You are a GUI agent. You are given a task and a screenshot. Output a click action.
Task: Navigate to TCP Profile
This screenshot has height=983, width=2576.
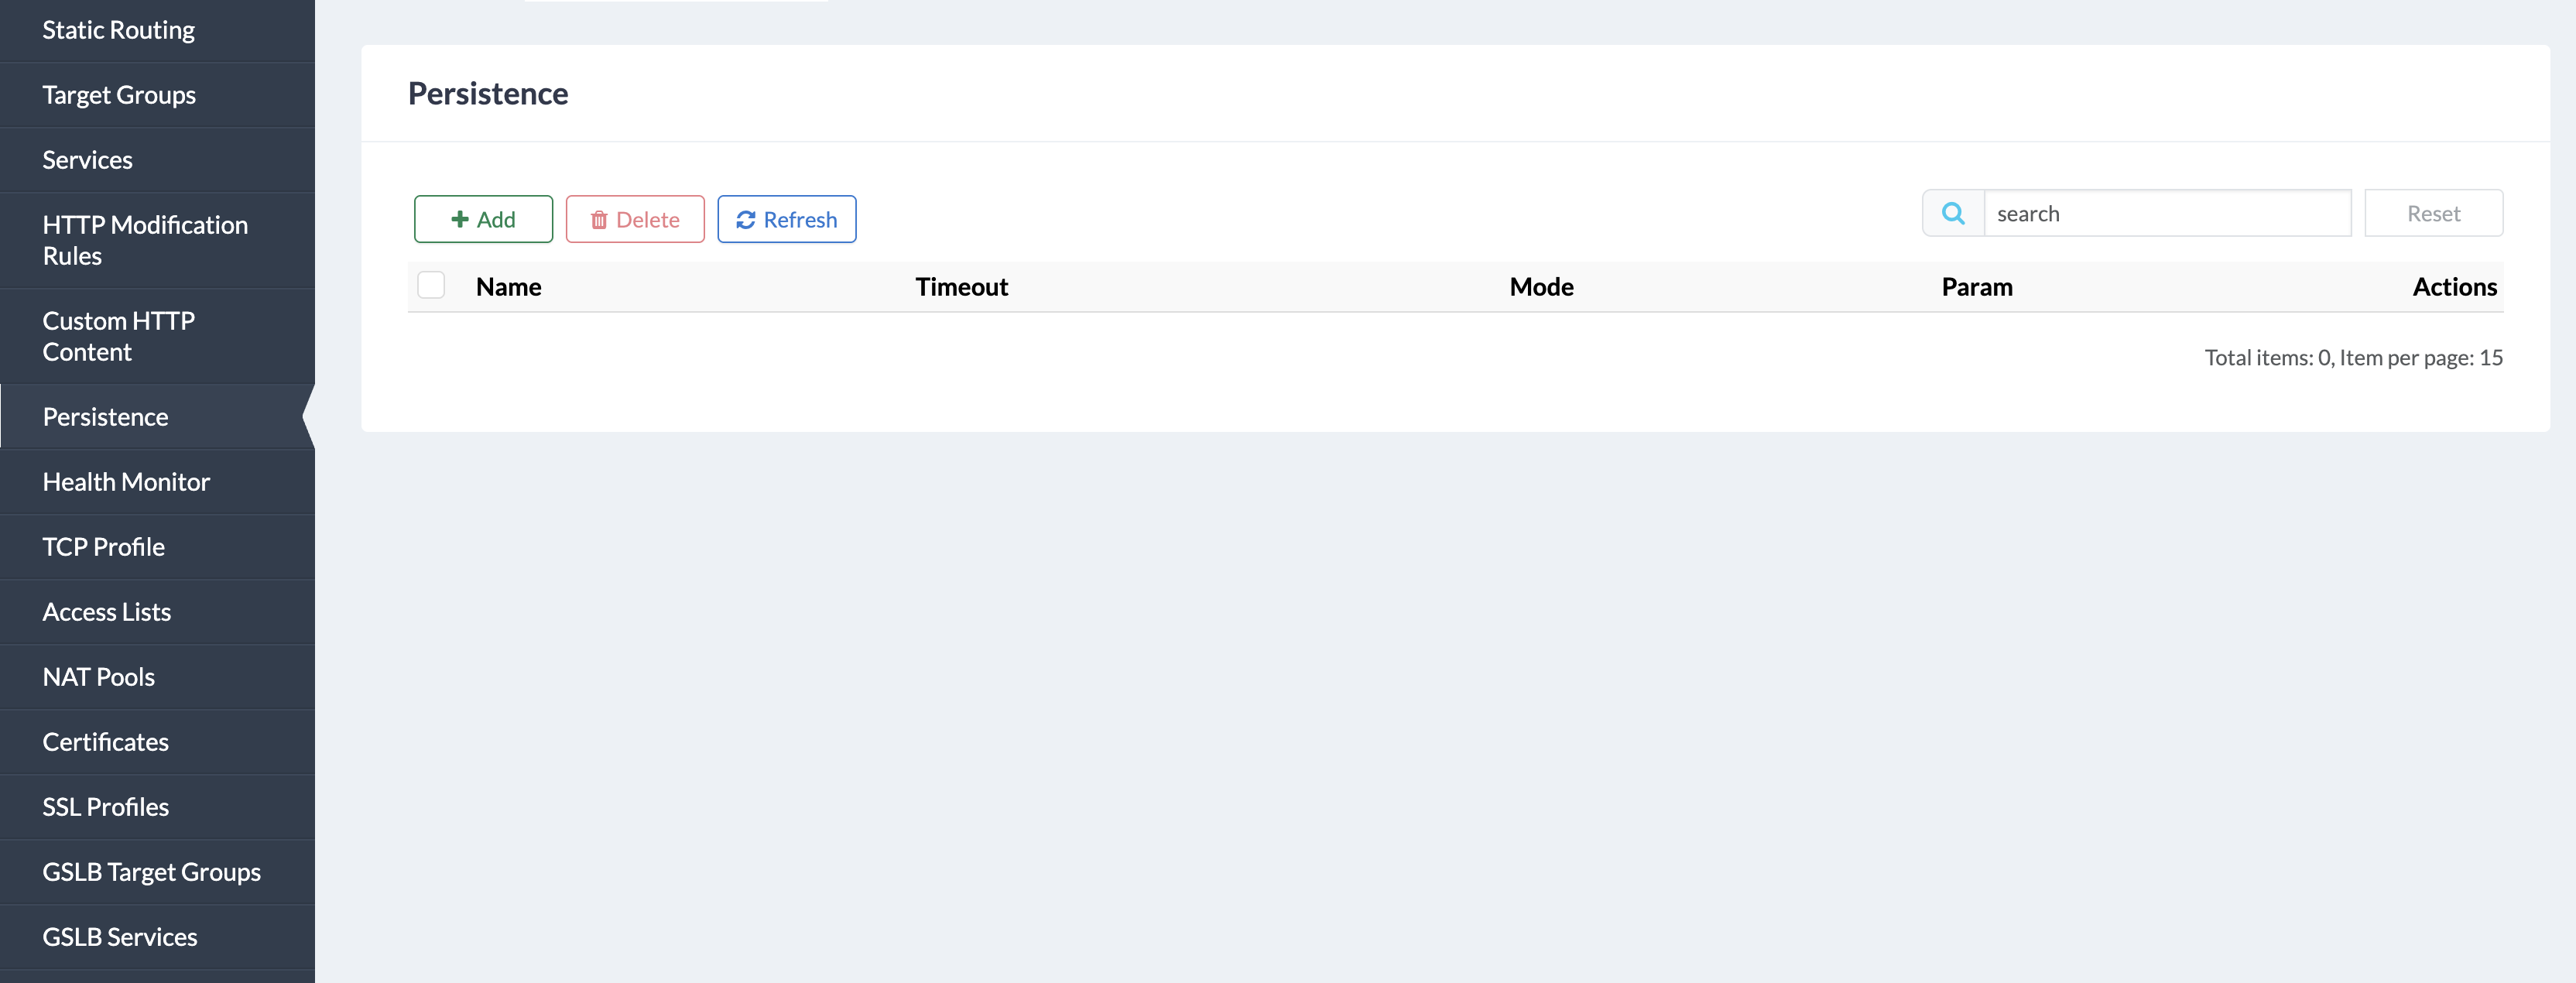click(103, 547)
